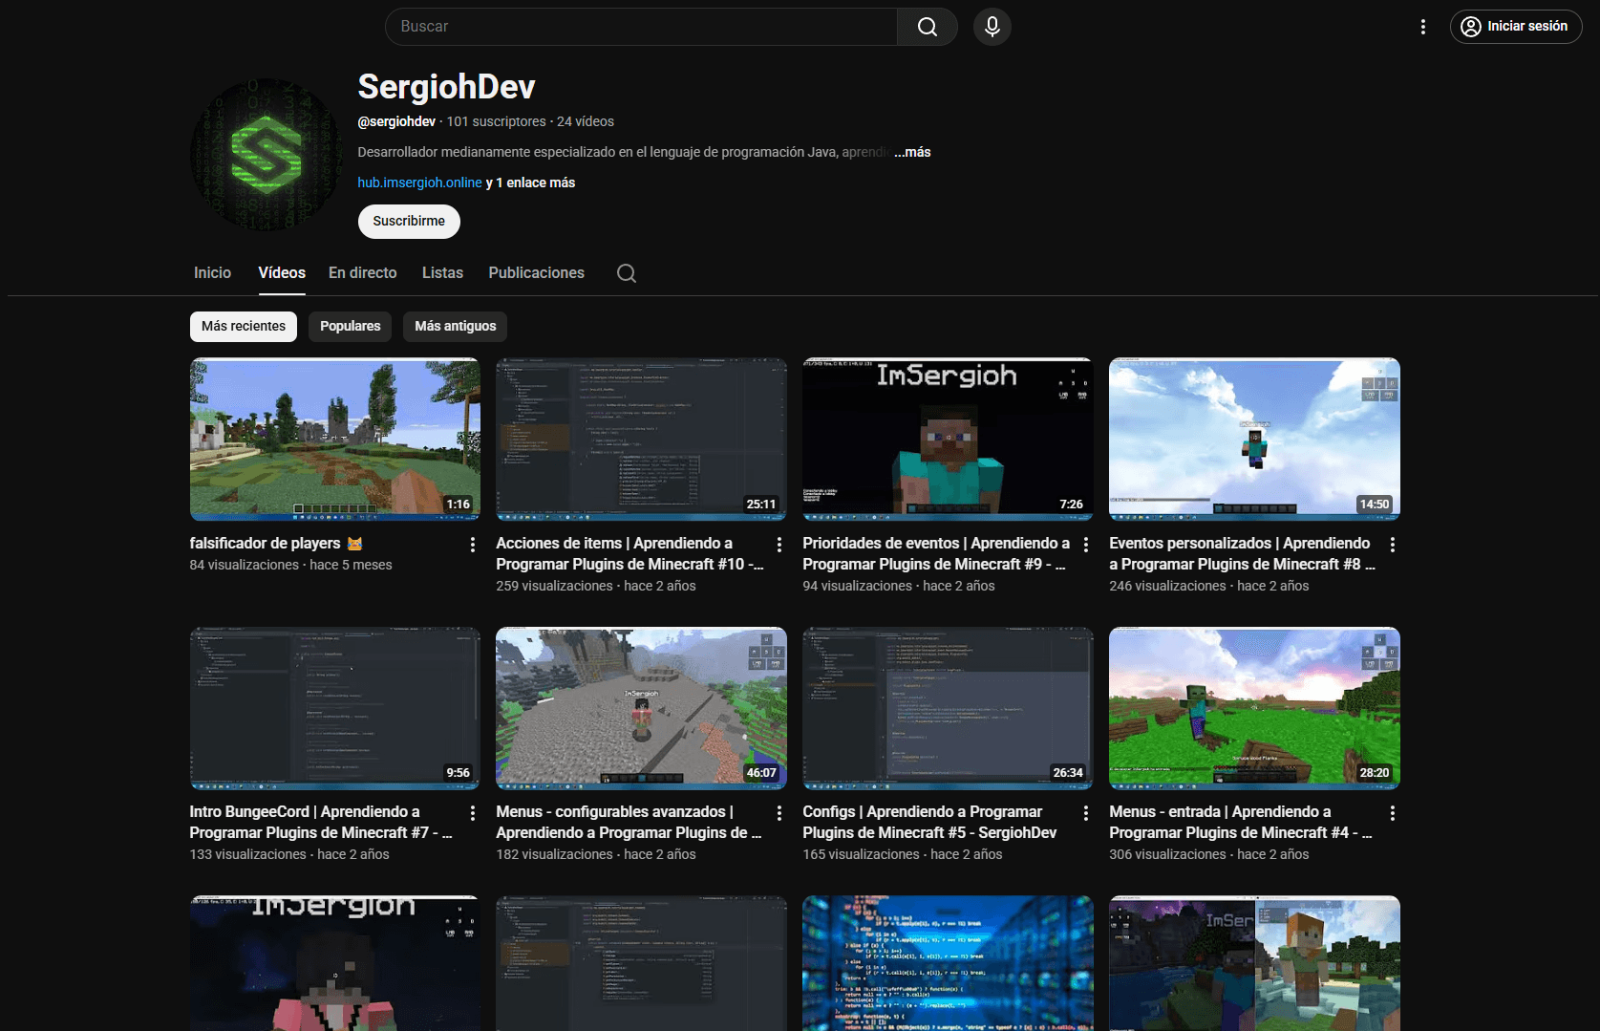Select the 'Más antiguos' filter chip
The width and height of the screenshot is (1600, 1031).
[455, 326]
